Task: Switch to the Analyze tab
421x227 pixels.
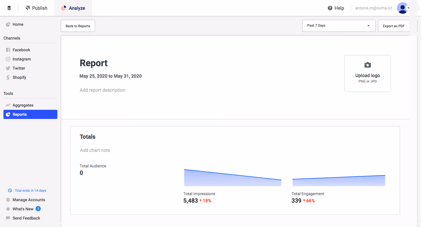Action: (x=73, y=8)
